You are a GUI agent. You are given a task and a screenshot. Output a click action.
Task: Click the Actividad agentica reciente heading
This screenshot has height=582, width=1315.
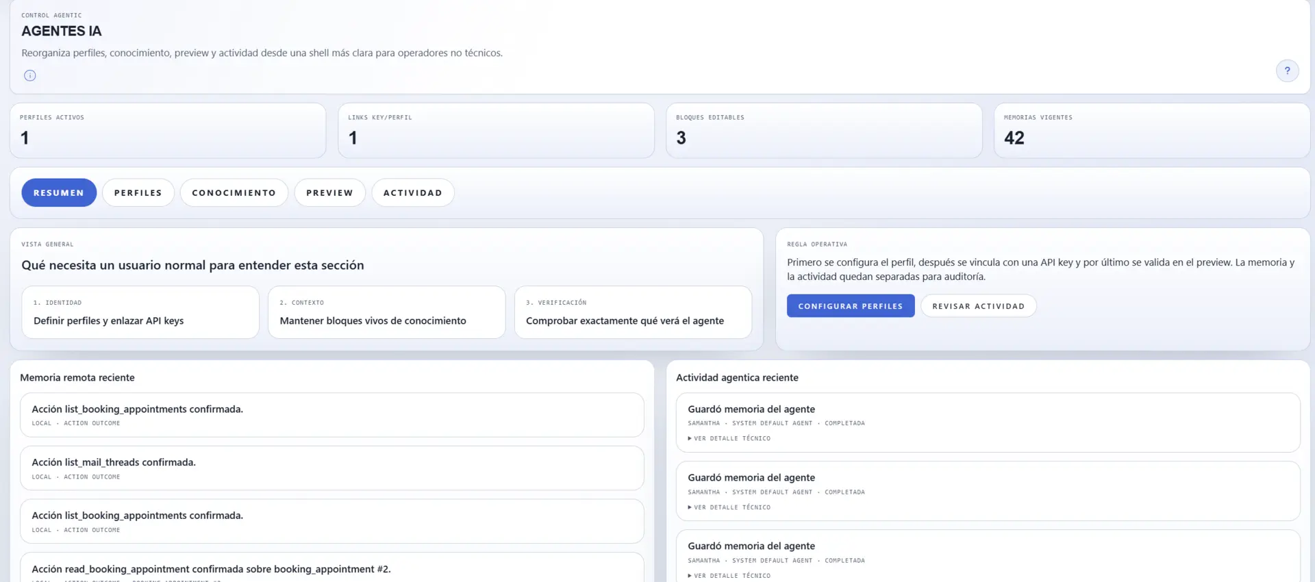737,378
